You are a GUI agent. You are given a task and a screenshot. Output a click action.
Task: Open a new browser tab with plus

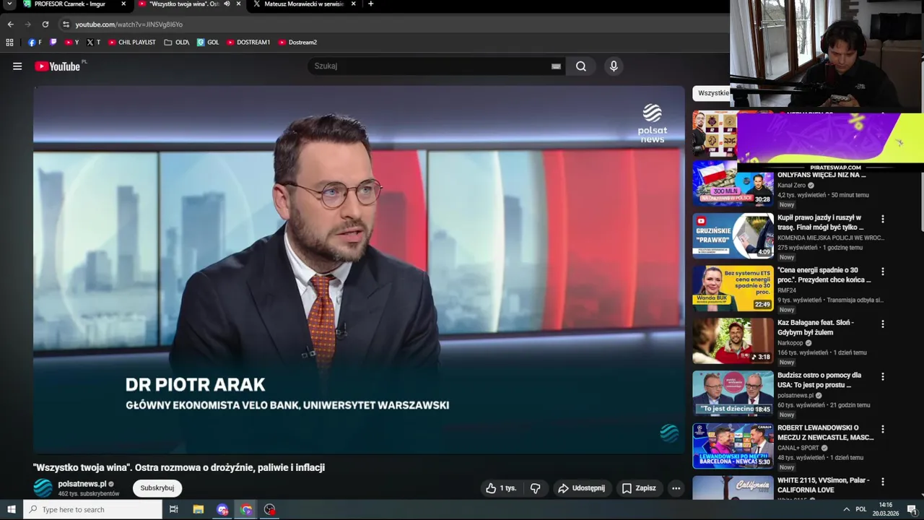click(370, 4)
